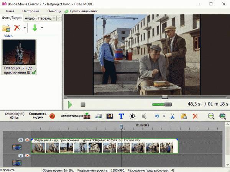
Task: Open the Настройки menu
Action: [x=31, y=11]
